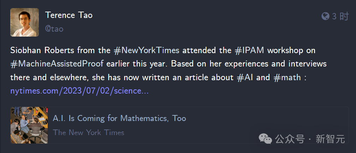Open the @tao handle link

[54, 29]
